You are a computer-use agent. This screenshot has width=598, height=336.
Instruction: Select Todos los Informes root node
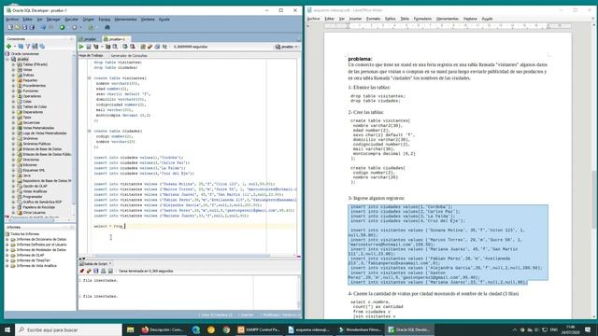pyautogui.click(x=25, y=234)
